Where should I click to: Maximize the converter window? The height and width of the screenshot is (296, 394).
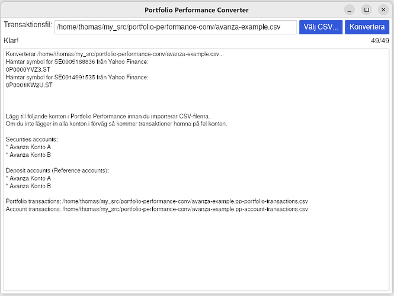tap(366, 10)
